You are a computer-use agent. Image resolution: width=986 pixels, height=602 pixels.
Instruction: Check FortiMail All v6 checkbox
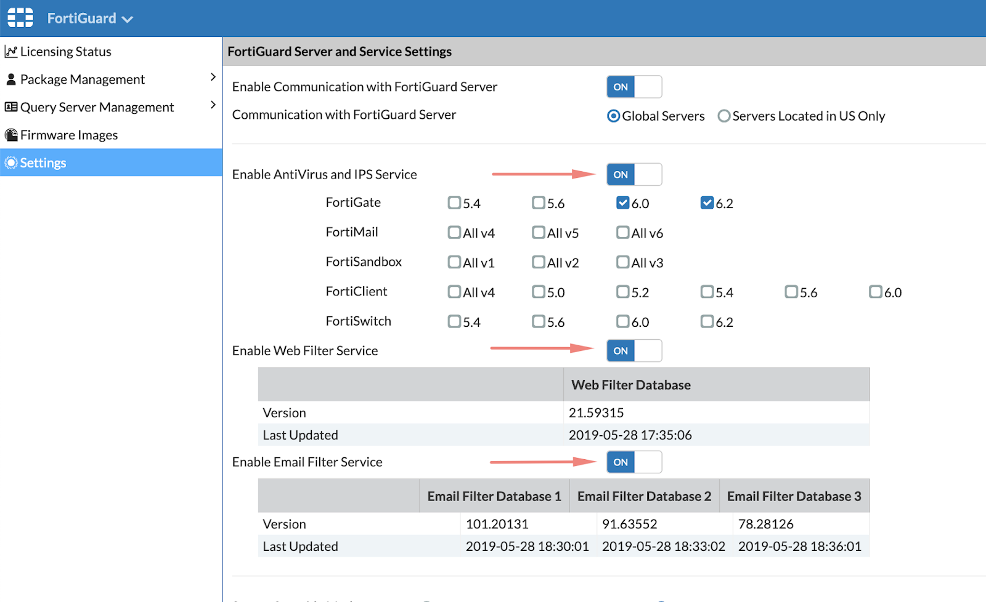(x=623, y=232)
